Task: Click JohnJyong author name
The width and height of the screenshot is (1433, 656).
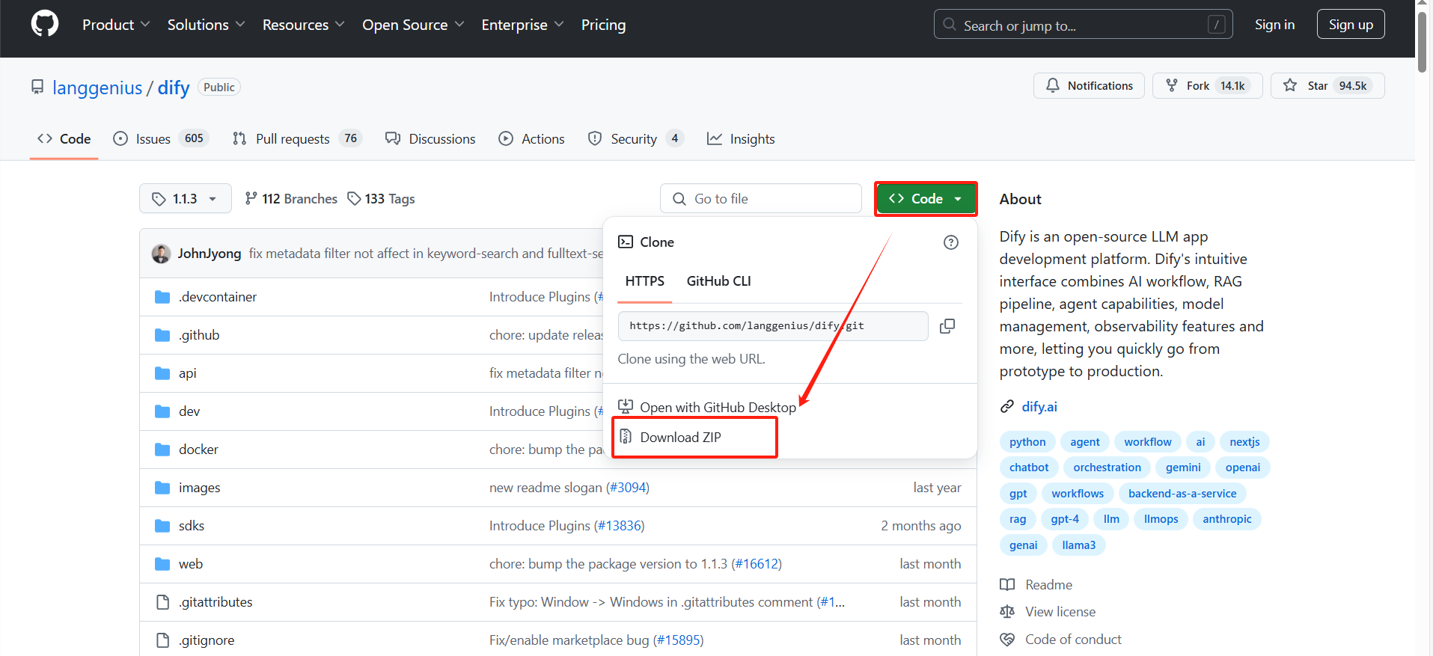Action: point(209,254)
